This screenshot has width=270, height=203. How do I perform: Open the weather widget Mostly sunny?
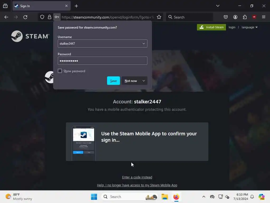(x=19, y=197)
